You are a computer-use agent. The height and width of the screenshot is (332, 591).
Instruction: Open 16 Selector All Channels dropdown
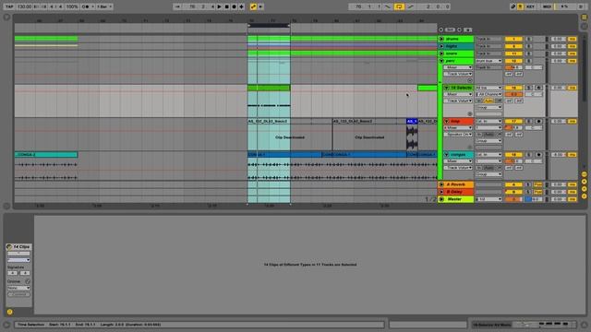click(488, 94)
